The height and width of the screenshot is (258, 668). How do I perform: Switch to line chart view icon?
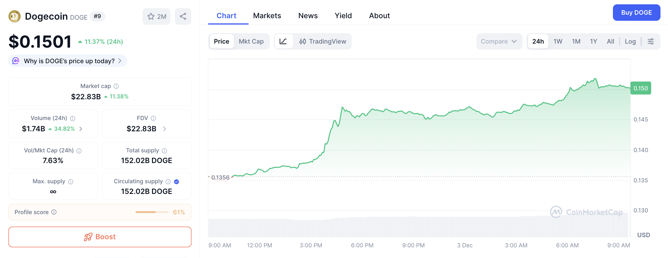pyautogui.click(x=283, y=41)
